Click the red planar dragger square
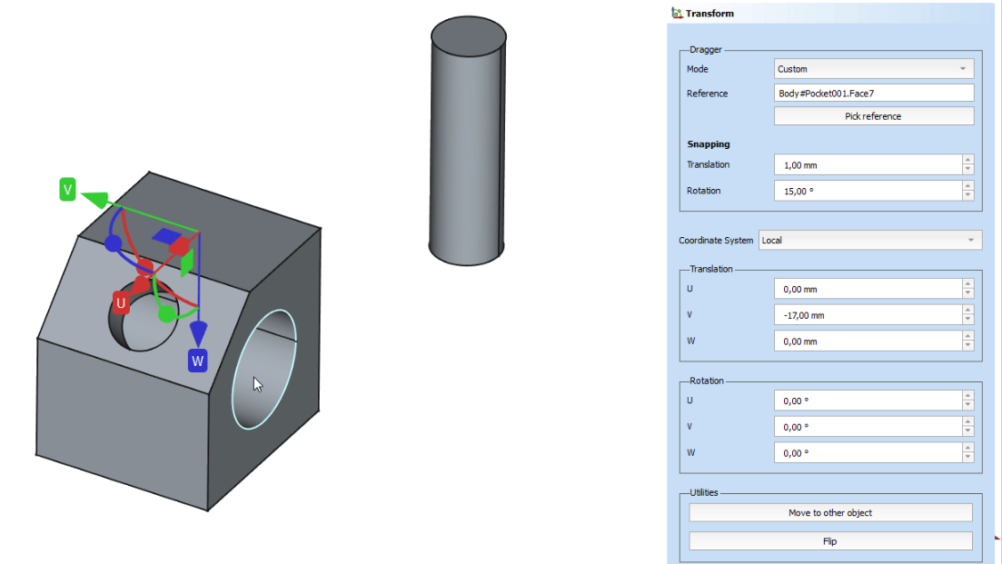Image resolution: width=1002 pixels, height=564 pixels. point(180,246)
